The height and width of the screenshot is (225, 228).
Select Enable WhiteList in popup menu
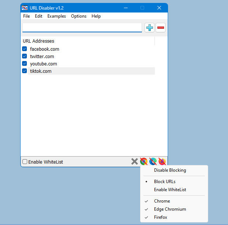(x=170, y=190)
